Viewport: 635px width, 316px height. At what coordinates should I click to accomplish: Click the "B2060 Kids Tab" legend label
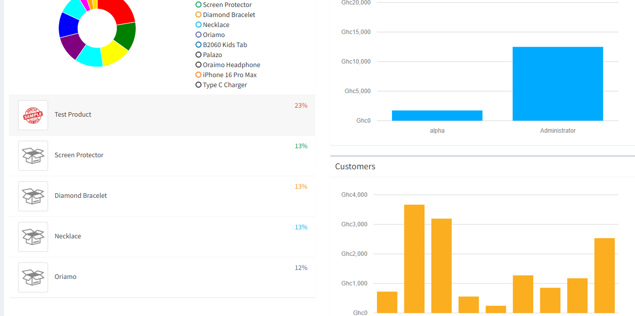tap(225, 45)
